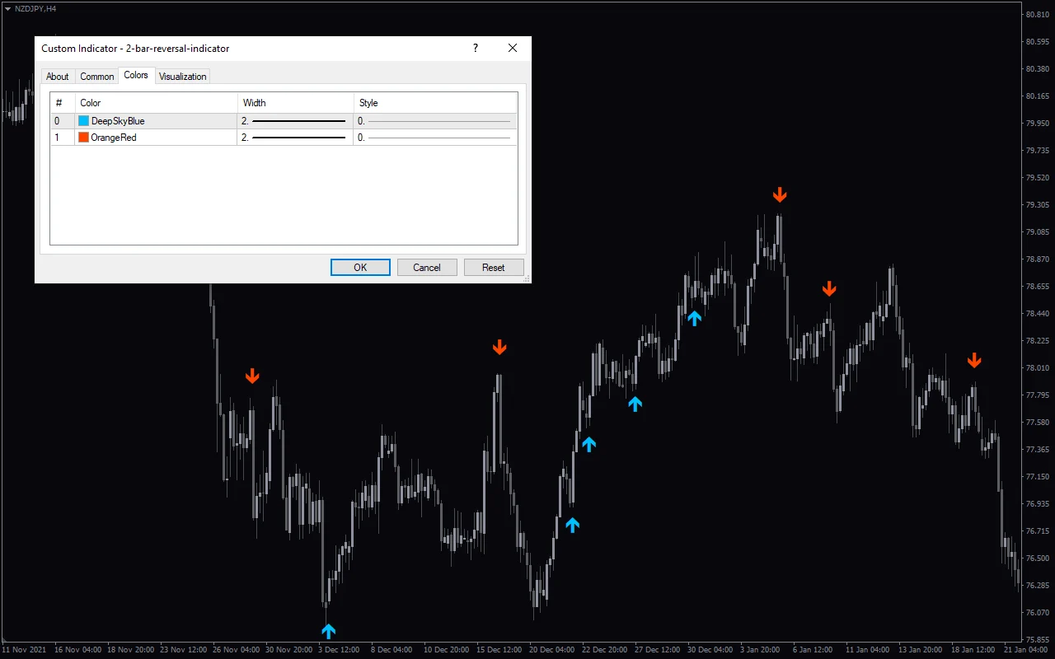Click the help question mark icon
Screen dimensions: 1055x659
click(x=475, y=48)
